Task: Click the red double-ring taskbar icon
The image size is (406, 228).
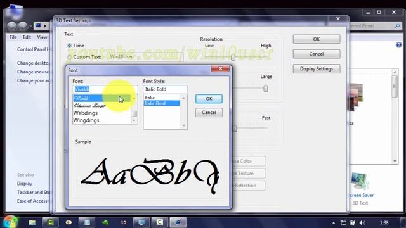Action: click(124, 222)
